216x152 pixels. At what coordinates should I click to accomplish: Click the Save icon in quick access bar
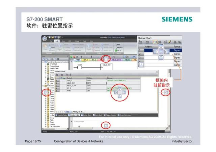[x=55, y=37]
